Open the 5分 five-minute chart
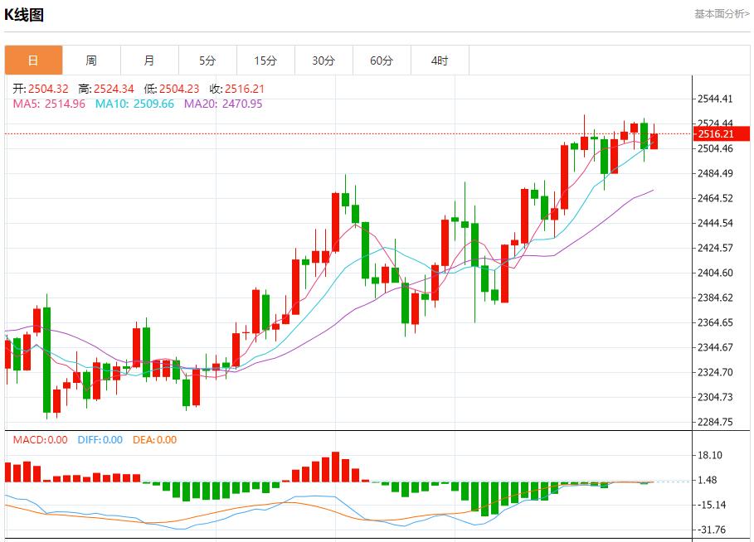Viewport: 754px width, 542px height. pyautogui.click(x=207, y=60)
